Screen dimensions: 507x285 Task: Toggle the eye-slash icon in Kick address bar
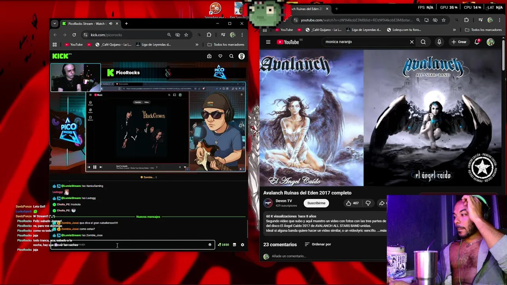point(177,35)
